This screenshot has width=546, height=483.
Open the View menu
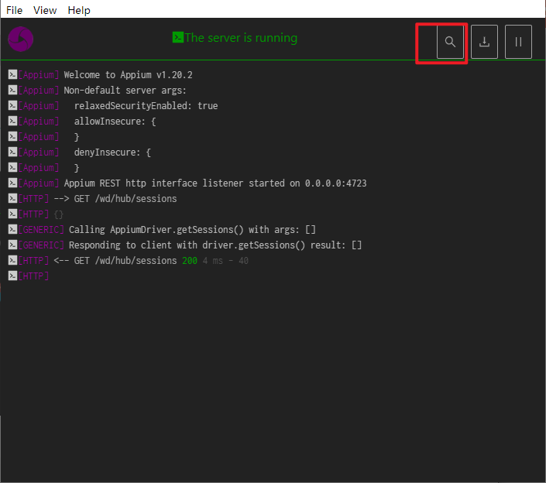[x=45, y=10]
